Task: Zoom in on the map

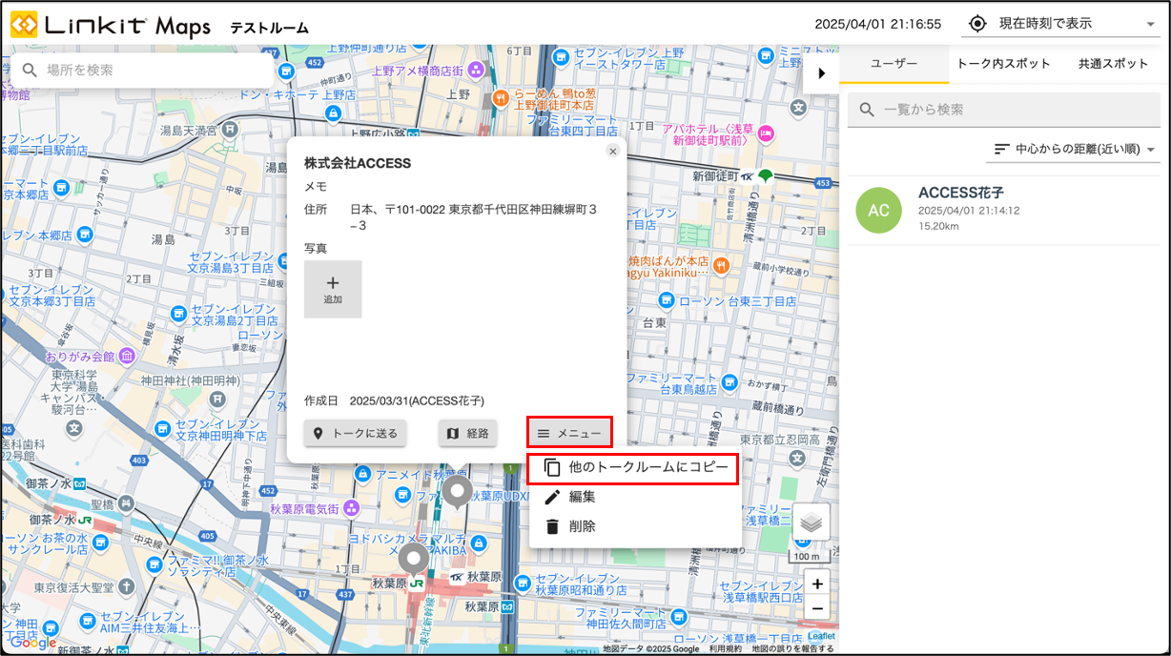Action: click(x=817, y=584)
